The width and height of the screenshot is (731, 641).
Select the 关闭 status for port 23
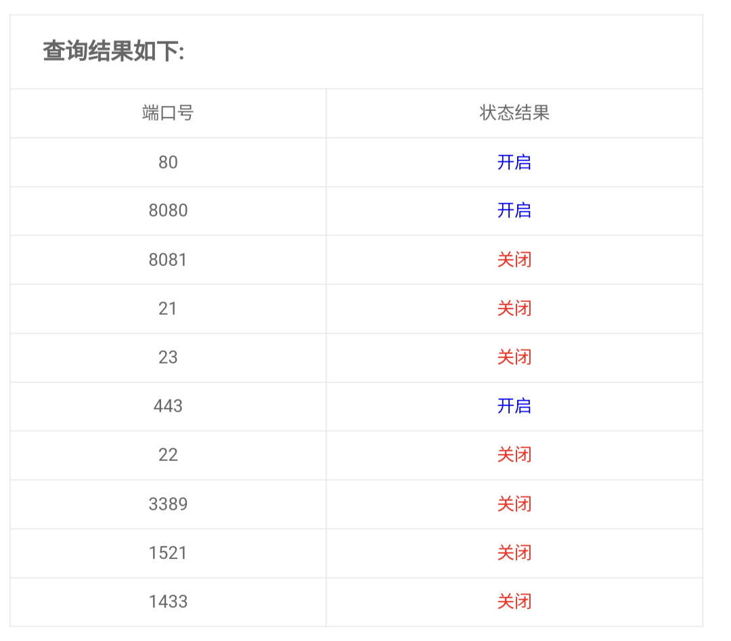[x=514, y=357]
